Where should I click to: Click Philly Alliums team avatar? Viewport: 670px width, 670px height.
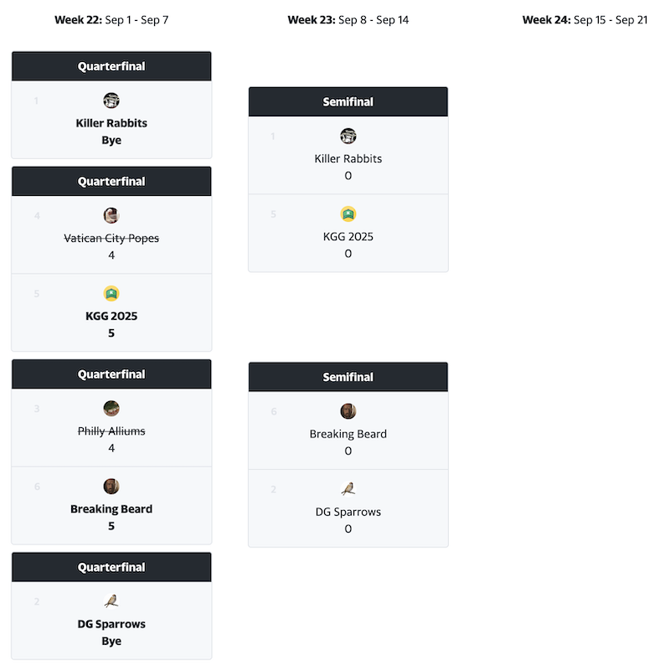click(x=111, y=409)
